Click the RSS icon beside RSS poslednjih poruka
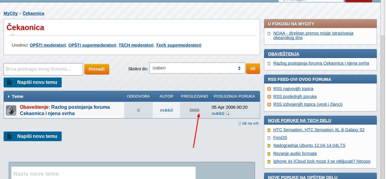The width and height of the screenshot is (386, 179). 269,97
